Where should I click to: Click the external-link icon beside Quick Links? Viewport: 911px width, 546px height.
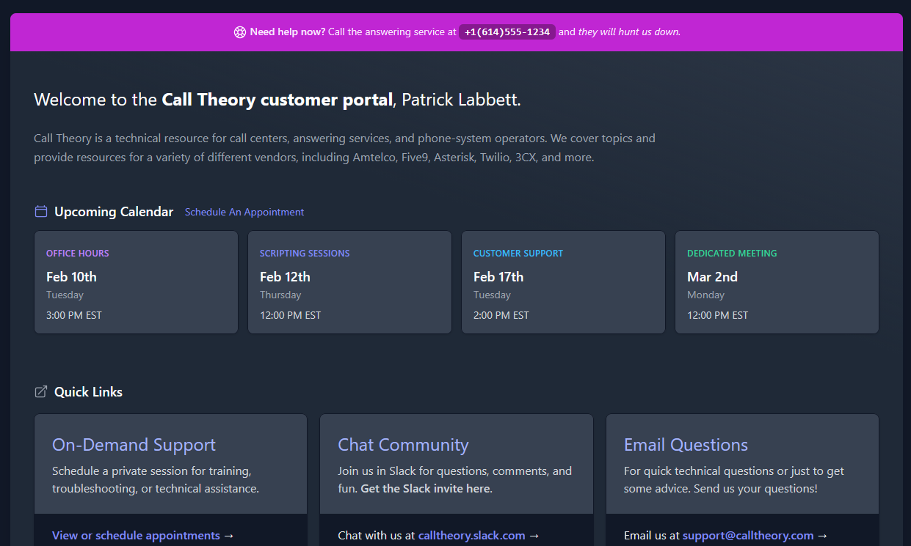(41, 392)
